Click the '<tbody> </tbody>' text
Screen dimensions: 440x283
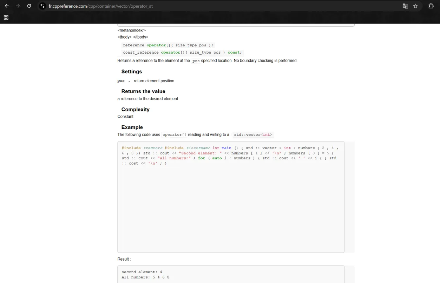click(133, 37)
